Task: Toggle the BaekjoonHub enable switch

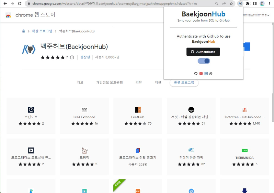Action: pos(204,61)
